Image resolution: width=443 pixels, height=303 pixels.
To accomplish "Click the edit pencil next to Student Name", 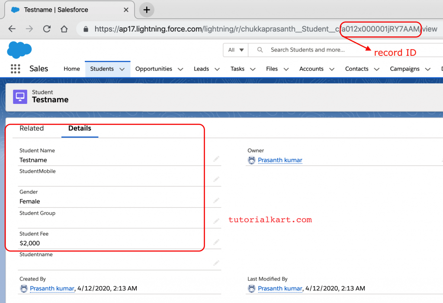I will pos(216,159).
